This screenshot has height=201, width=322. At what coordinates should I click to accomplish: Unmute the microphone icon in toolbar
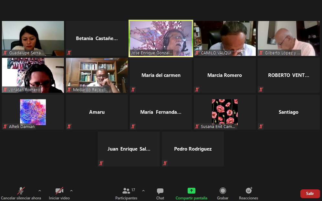(x=21, y=191)
